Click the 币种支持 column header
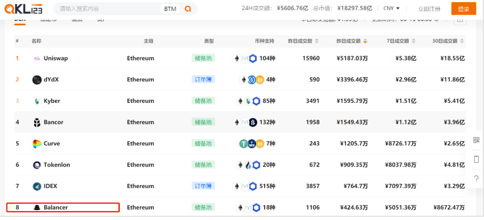 [x=265, y=41]
